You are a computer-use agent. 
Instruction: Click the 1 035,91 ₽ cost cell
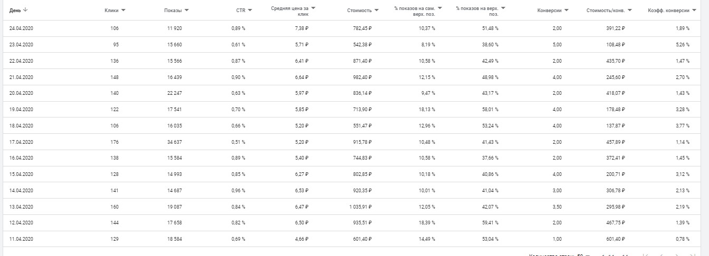click(x=360, y=207)
